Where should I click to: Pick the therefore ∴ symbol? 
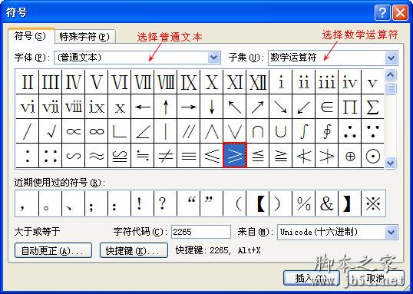click(x=350, y=131)
